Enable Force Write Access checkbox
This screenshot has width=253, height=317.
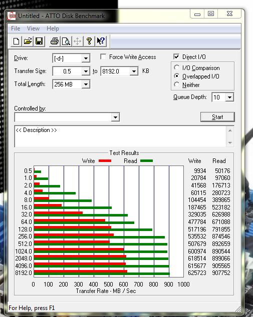point(103,56)
